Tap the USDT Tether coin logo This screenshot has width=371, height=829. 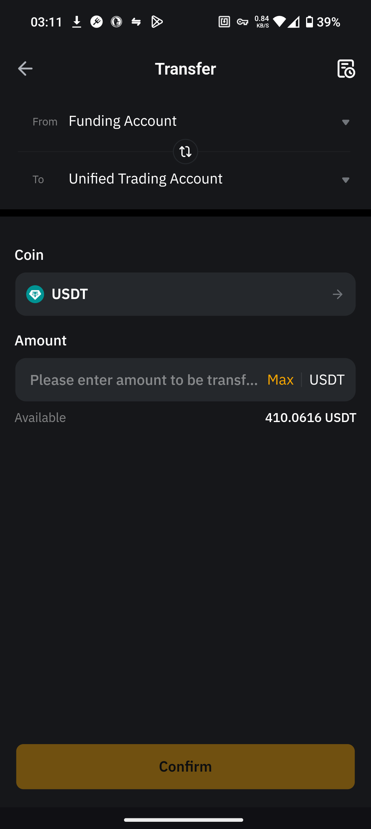tap(35, 294)
